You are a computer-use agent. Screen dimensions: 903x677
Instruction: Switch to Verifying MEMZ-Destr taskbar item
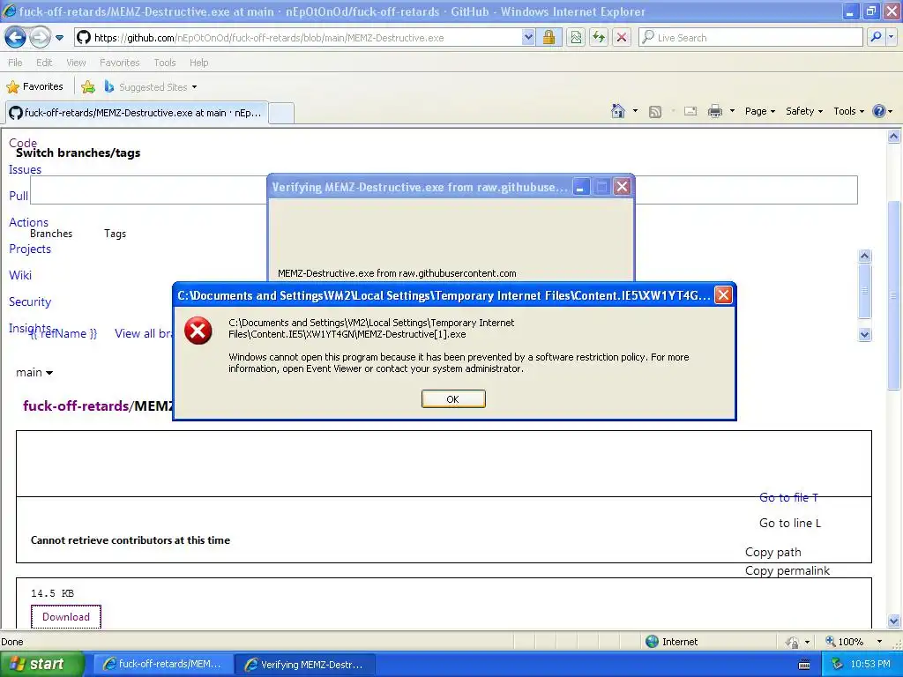click(x=305, y=665)
